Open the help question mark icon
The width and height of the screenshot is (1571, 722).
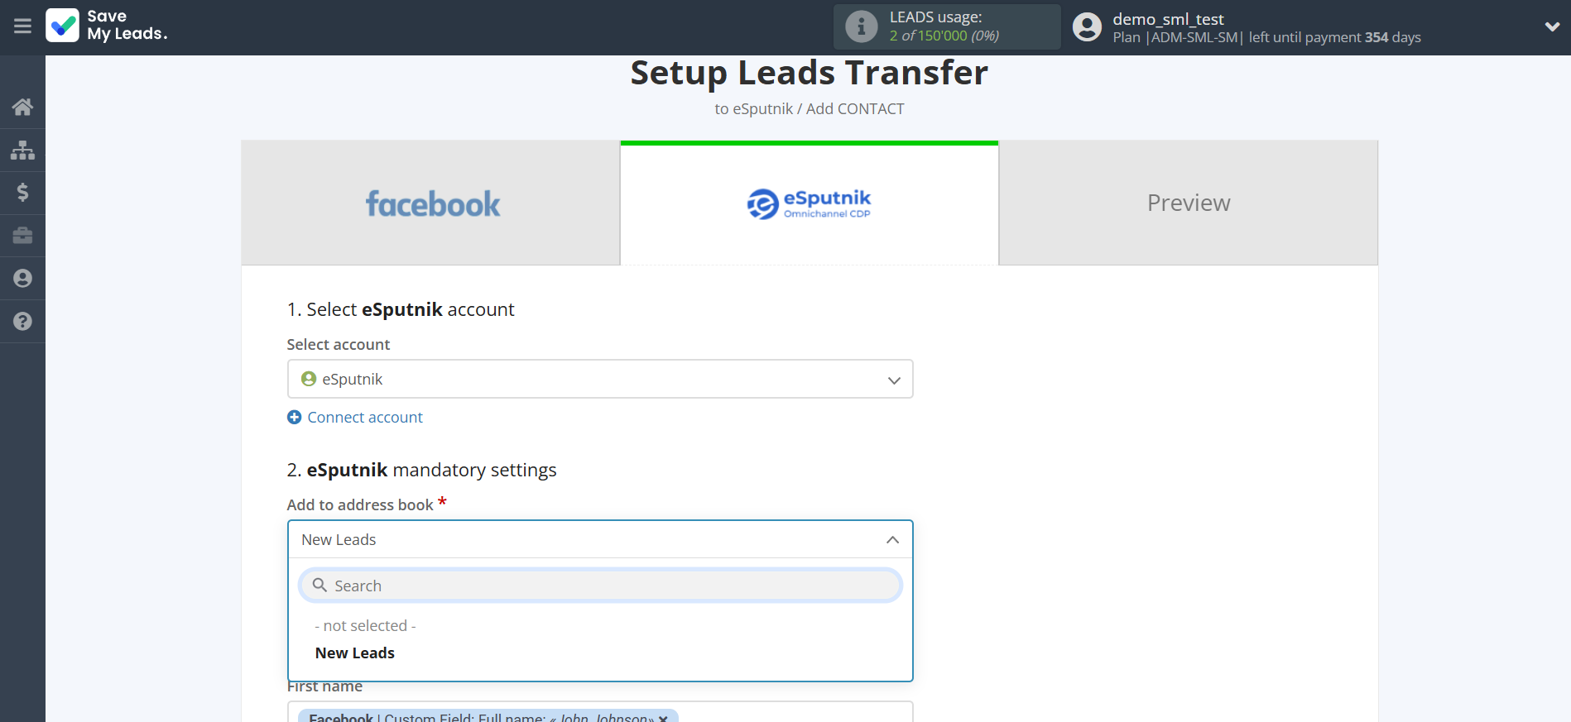(22, 322)
